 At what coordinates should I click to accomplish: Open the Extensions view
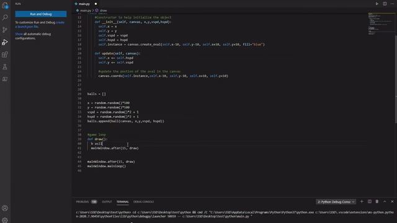click(x=5, y=55)
